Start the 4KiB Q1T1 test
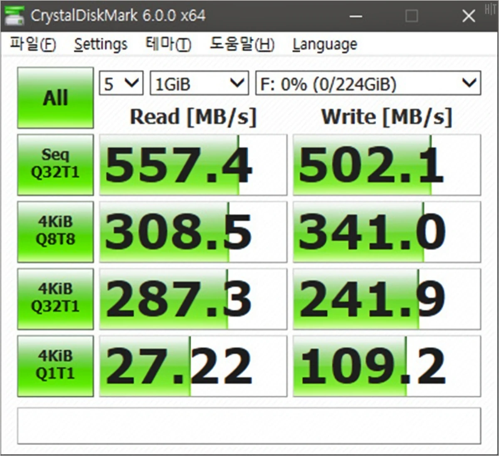Viewport: 499px width, 456px height. coord(55,366)
